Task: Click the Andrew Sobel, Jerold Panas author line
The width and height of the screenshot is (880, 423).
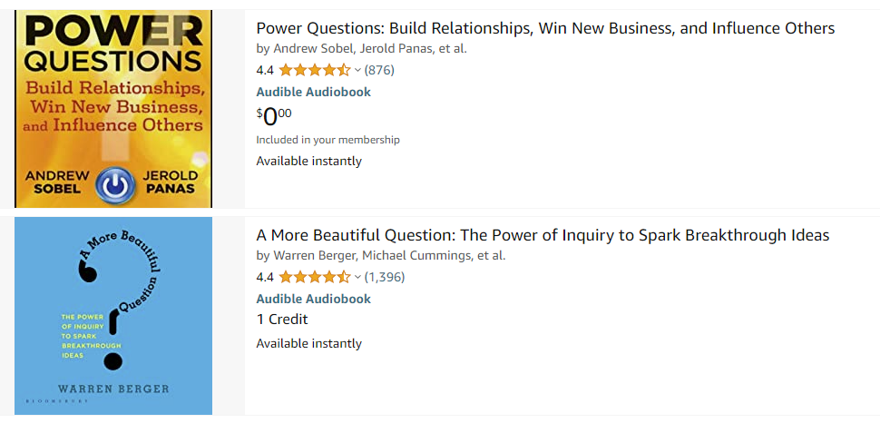Action: pos(361,49)
